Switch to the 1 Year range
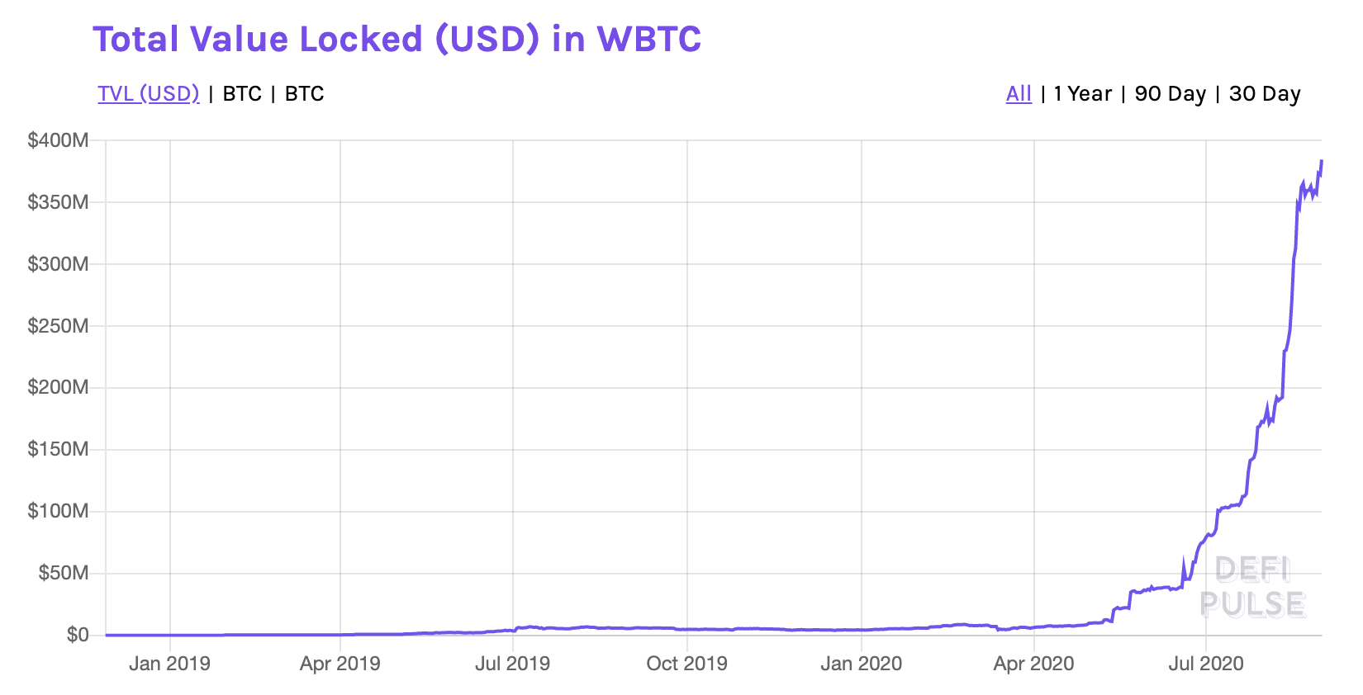1363x695 pixels. tap(1082, 94)
